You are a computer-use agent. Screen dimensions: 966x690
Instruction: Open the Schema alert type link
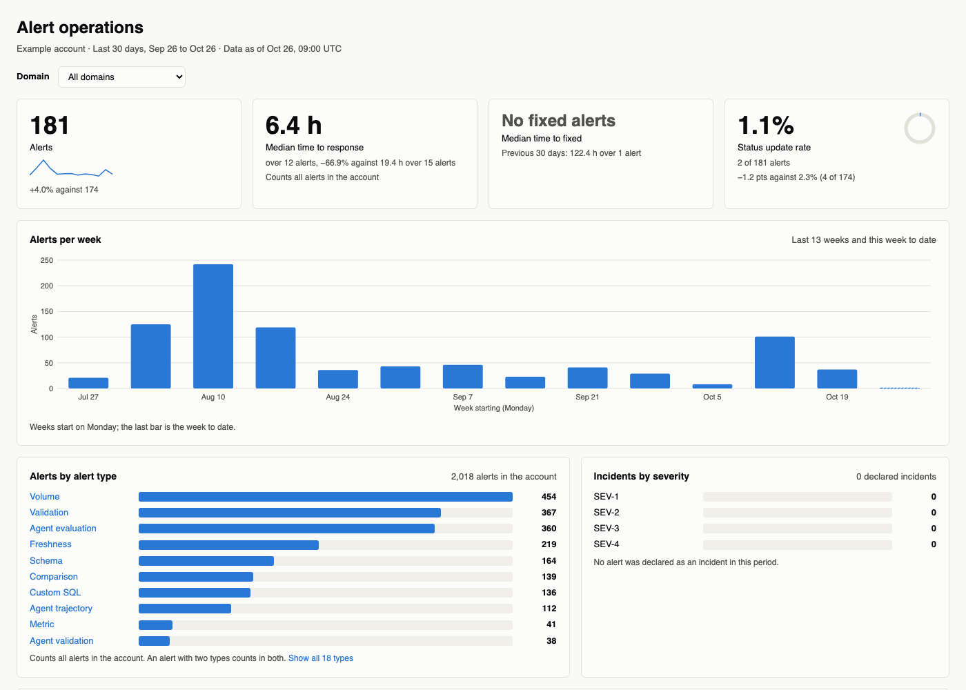(x=46, y=561)
